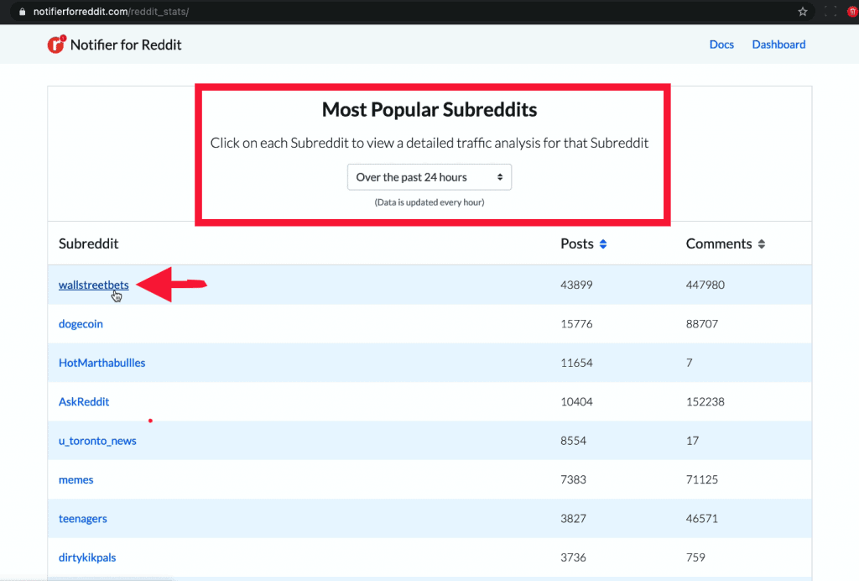Open AskReddit subreddit analysis
The image size is (859, 581).
84,401
